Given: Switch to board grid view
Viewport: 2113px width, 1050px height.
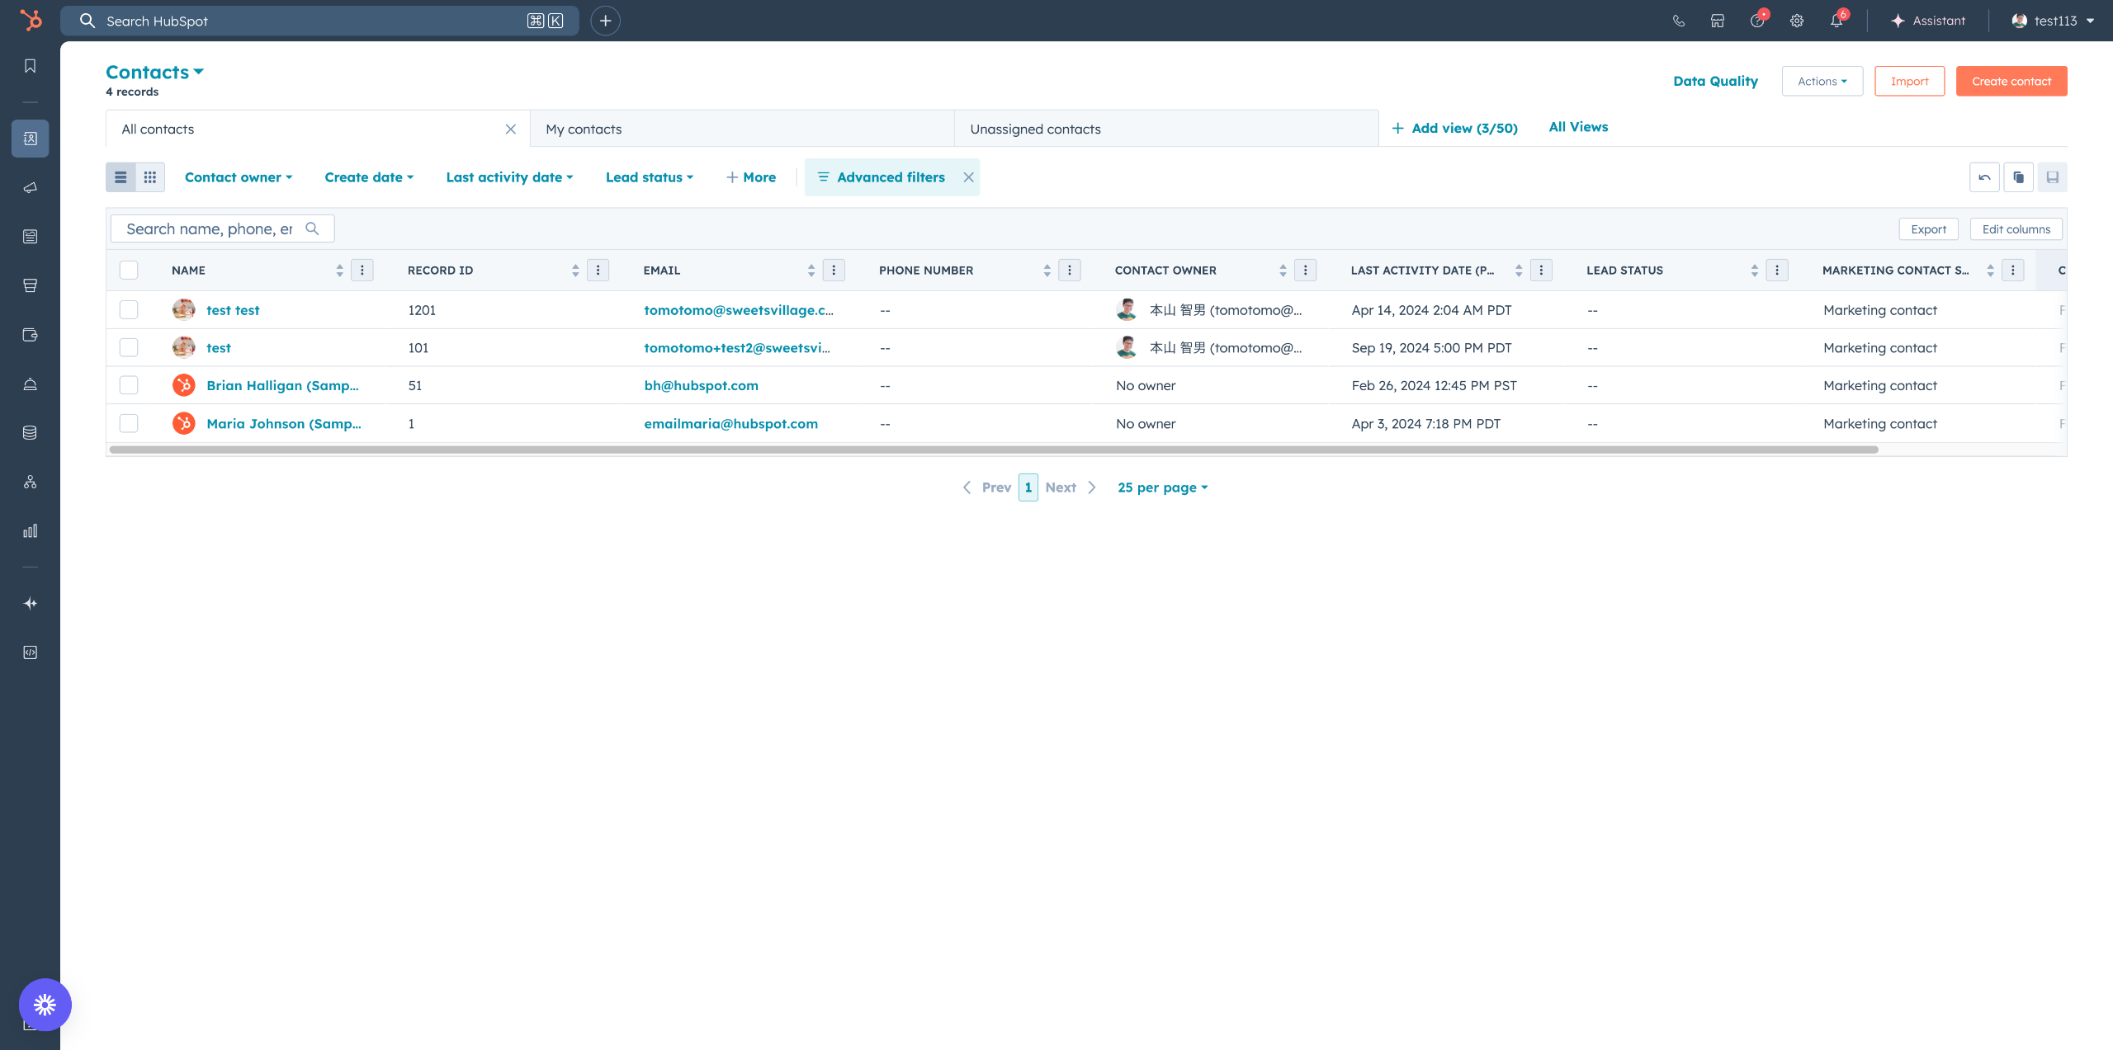Looking at the screenshot, I should (x=150, y=177).
